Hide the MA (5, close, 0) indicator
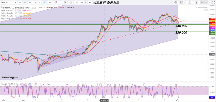This screenshot has height=102, width=216. point(15,10)
